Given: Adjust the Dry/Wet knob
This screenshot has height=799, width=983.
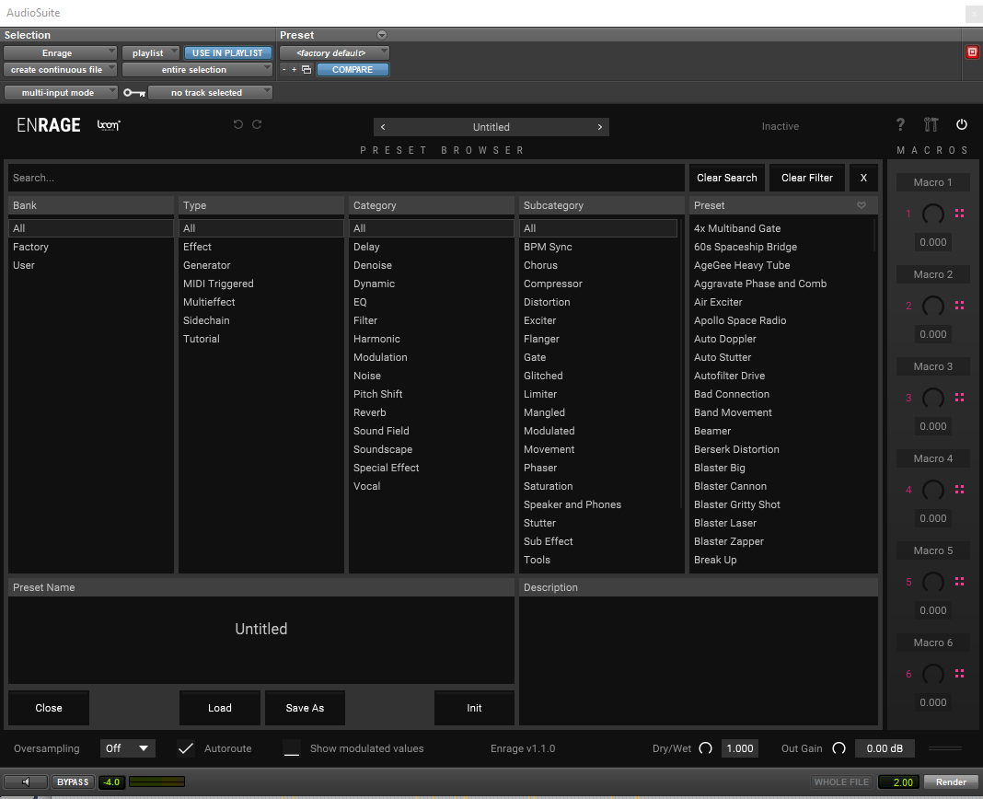Looking at the screenshot, I should coord(705,748).
